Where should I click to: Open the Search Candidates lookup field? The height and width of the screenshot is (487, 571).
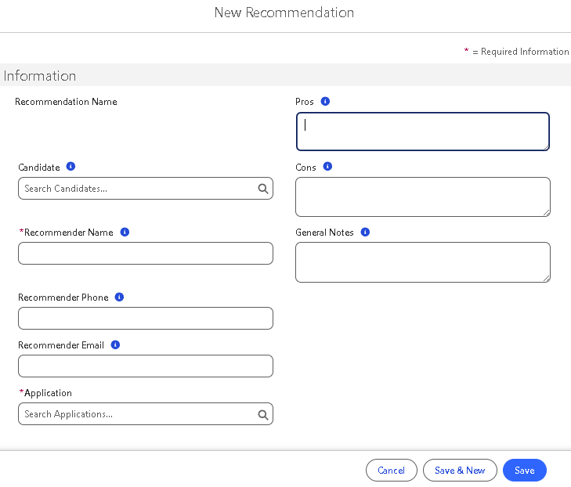[137, 189]
